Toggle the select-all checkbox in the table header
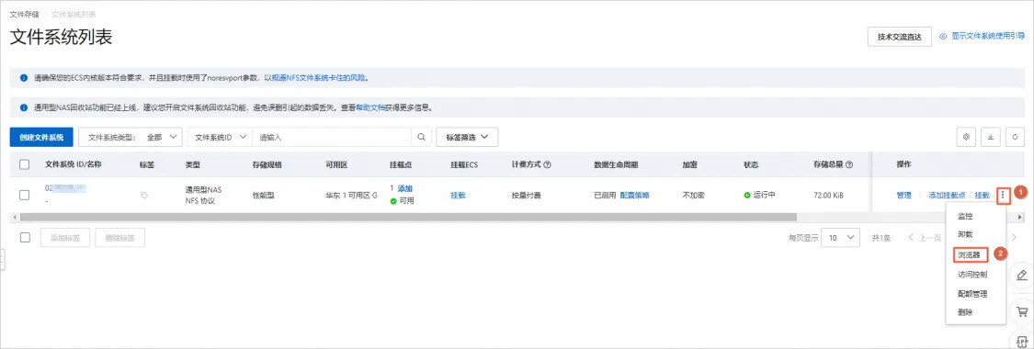 pos(25,164)
